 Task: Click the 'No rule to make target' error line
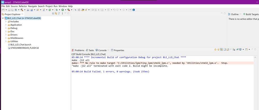[x=150, y=63]
